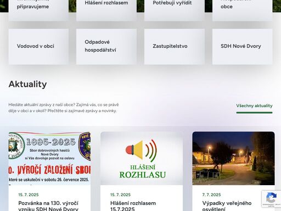Open Pozvánka na 130. výročí article title
281x211 pixels.
(x=48, y=206)
